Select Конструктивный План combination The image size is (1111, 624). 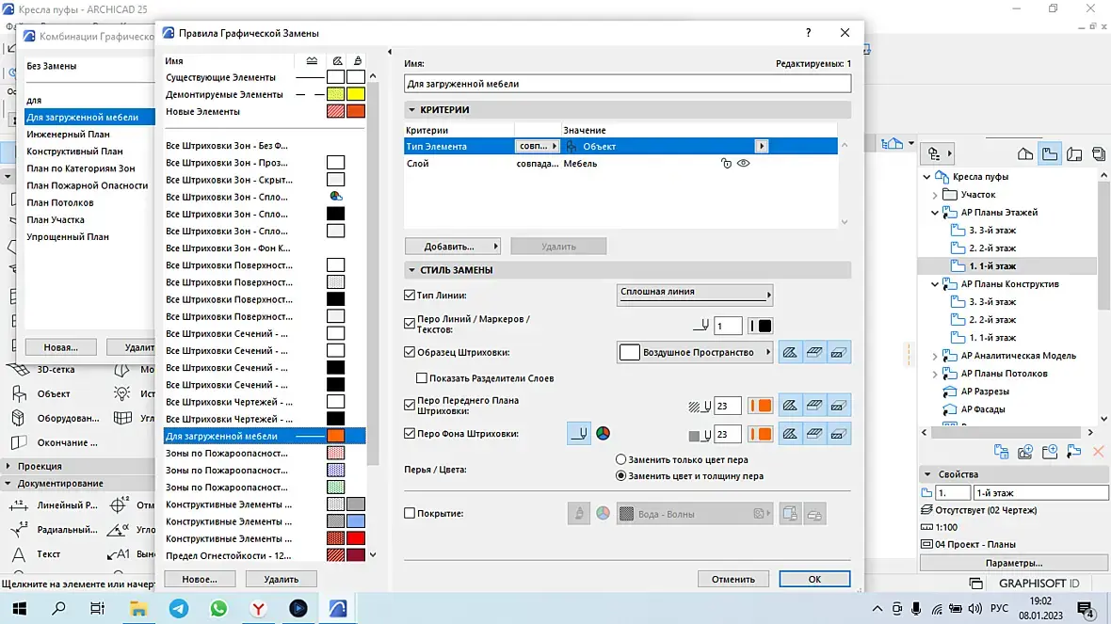tap(74, 151)
